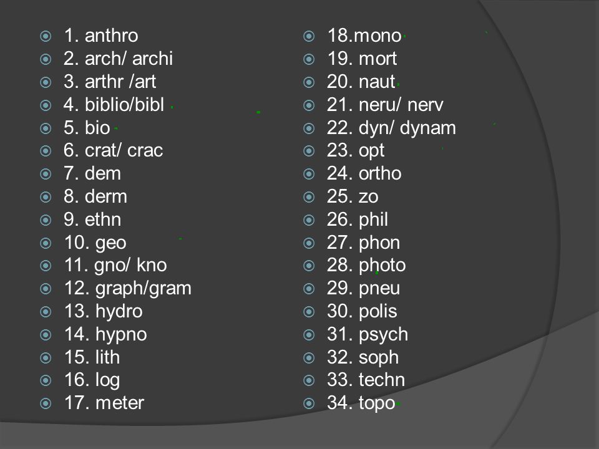Click on 6. crat/ crac entry

coord(114,150)
